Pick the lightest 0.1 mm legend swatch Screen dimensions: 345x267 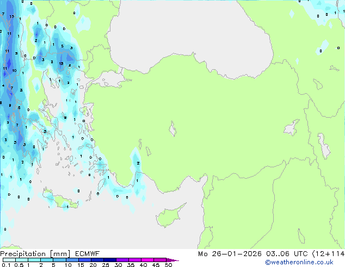tap(9, 260)
